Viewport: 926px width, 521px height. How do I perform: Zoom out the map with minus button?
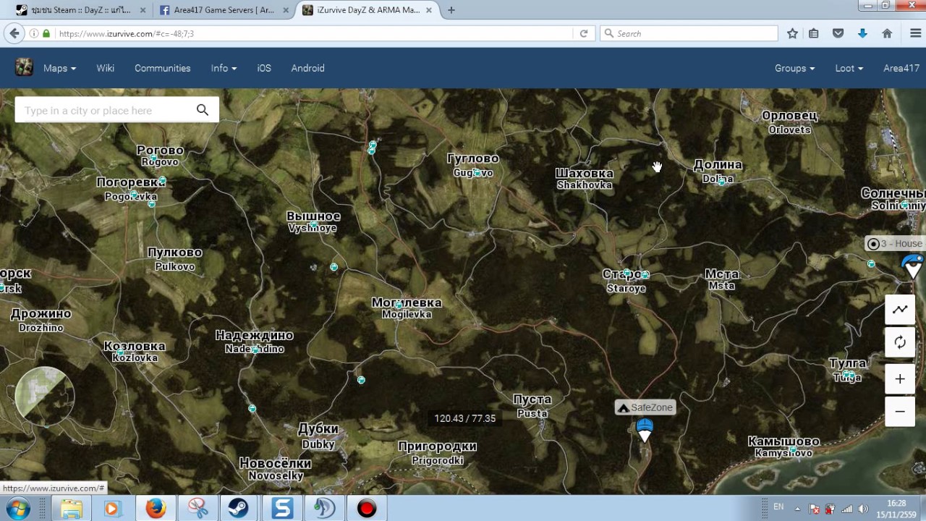coord(900,411)
